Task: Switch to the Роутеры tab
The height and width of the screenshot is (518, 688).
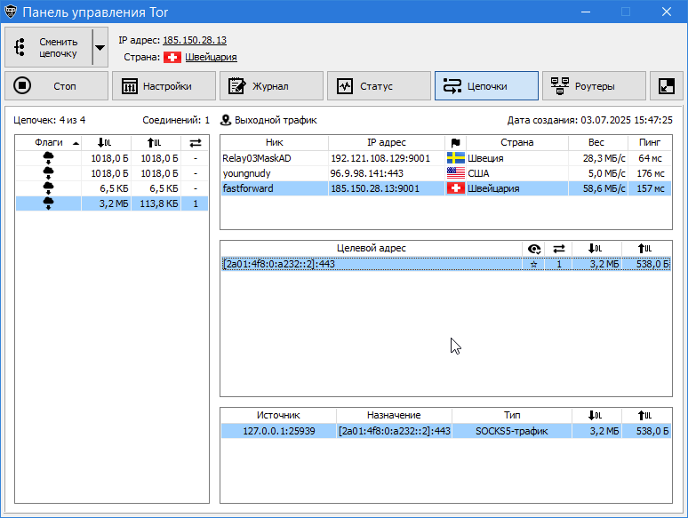Action: [x=594, y=86]
